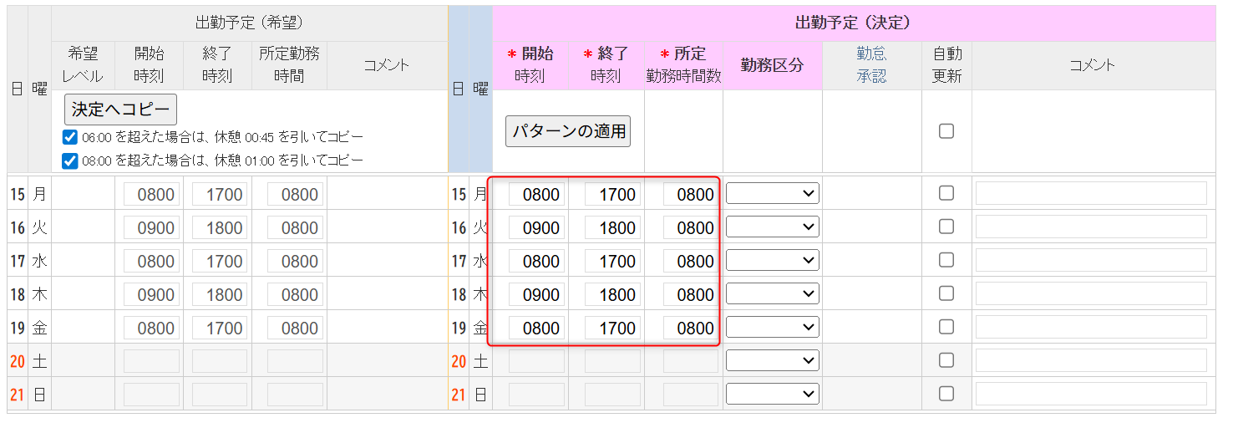Click the 決定へコピー button
Viewport: 1233px width, 428px height.
coord(120,110)
